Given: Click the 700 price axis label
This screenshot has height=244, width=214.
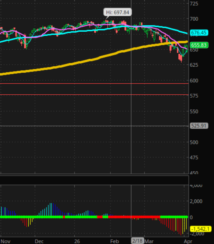Looking at the screenshot, I should [194, 19].
